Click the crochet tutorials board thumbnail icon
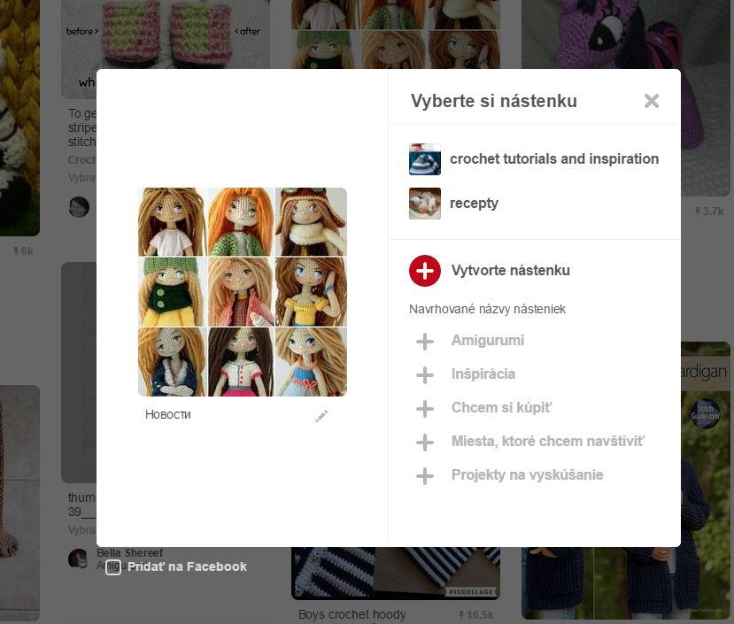Image resolution: width=734 pixels, height=624 pixels. click(x=425, y=159)
